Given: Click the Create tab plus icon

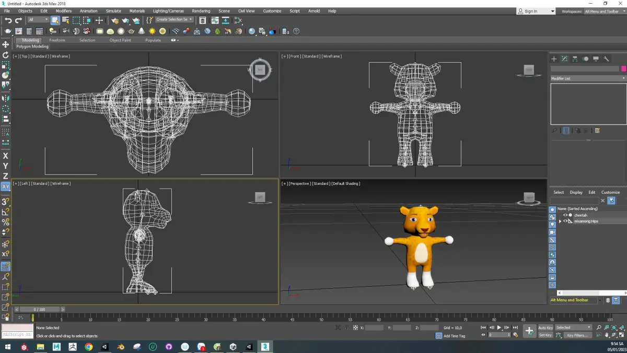Looking at the screenshot, I should pos(554,58).
